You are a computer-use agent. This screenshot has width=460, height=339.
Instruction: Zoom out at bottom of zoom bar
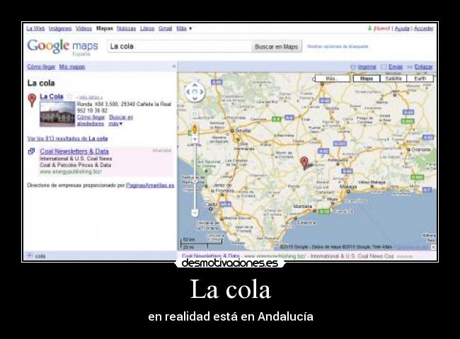195,212
